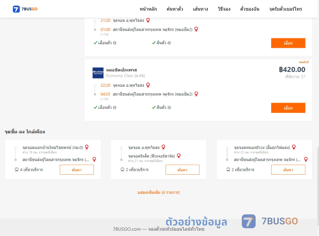319x236 pixels.
Task: Click bus icon beside 4 เที่ยวบริการ
Action: (x=17, y=170)
